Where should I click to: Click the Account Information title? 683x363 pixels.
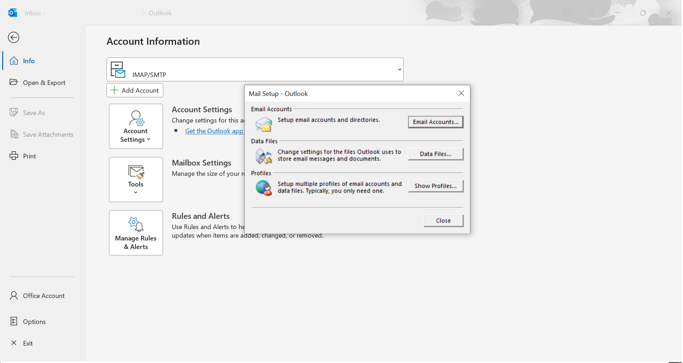click(x=153, y=41)
